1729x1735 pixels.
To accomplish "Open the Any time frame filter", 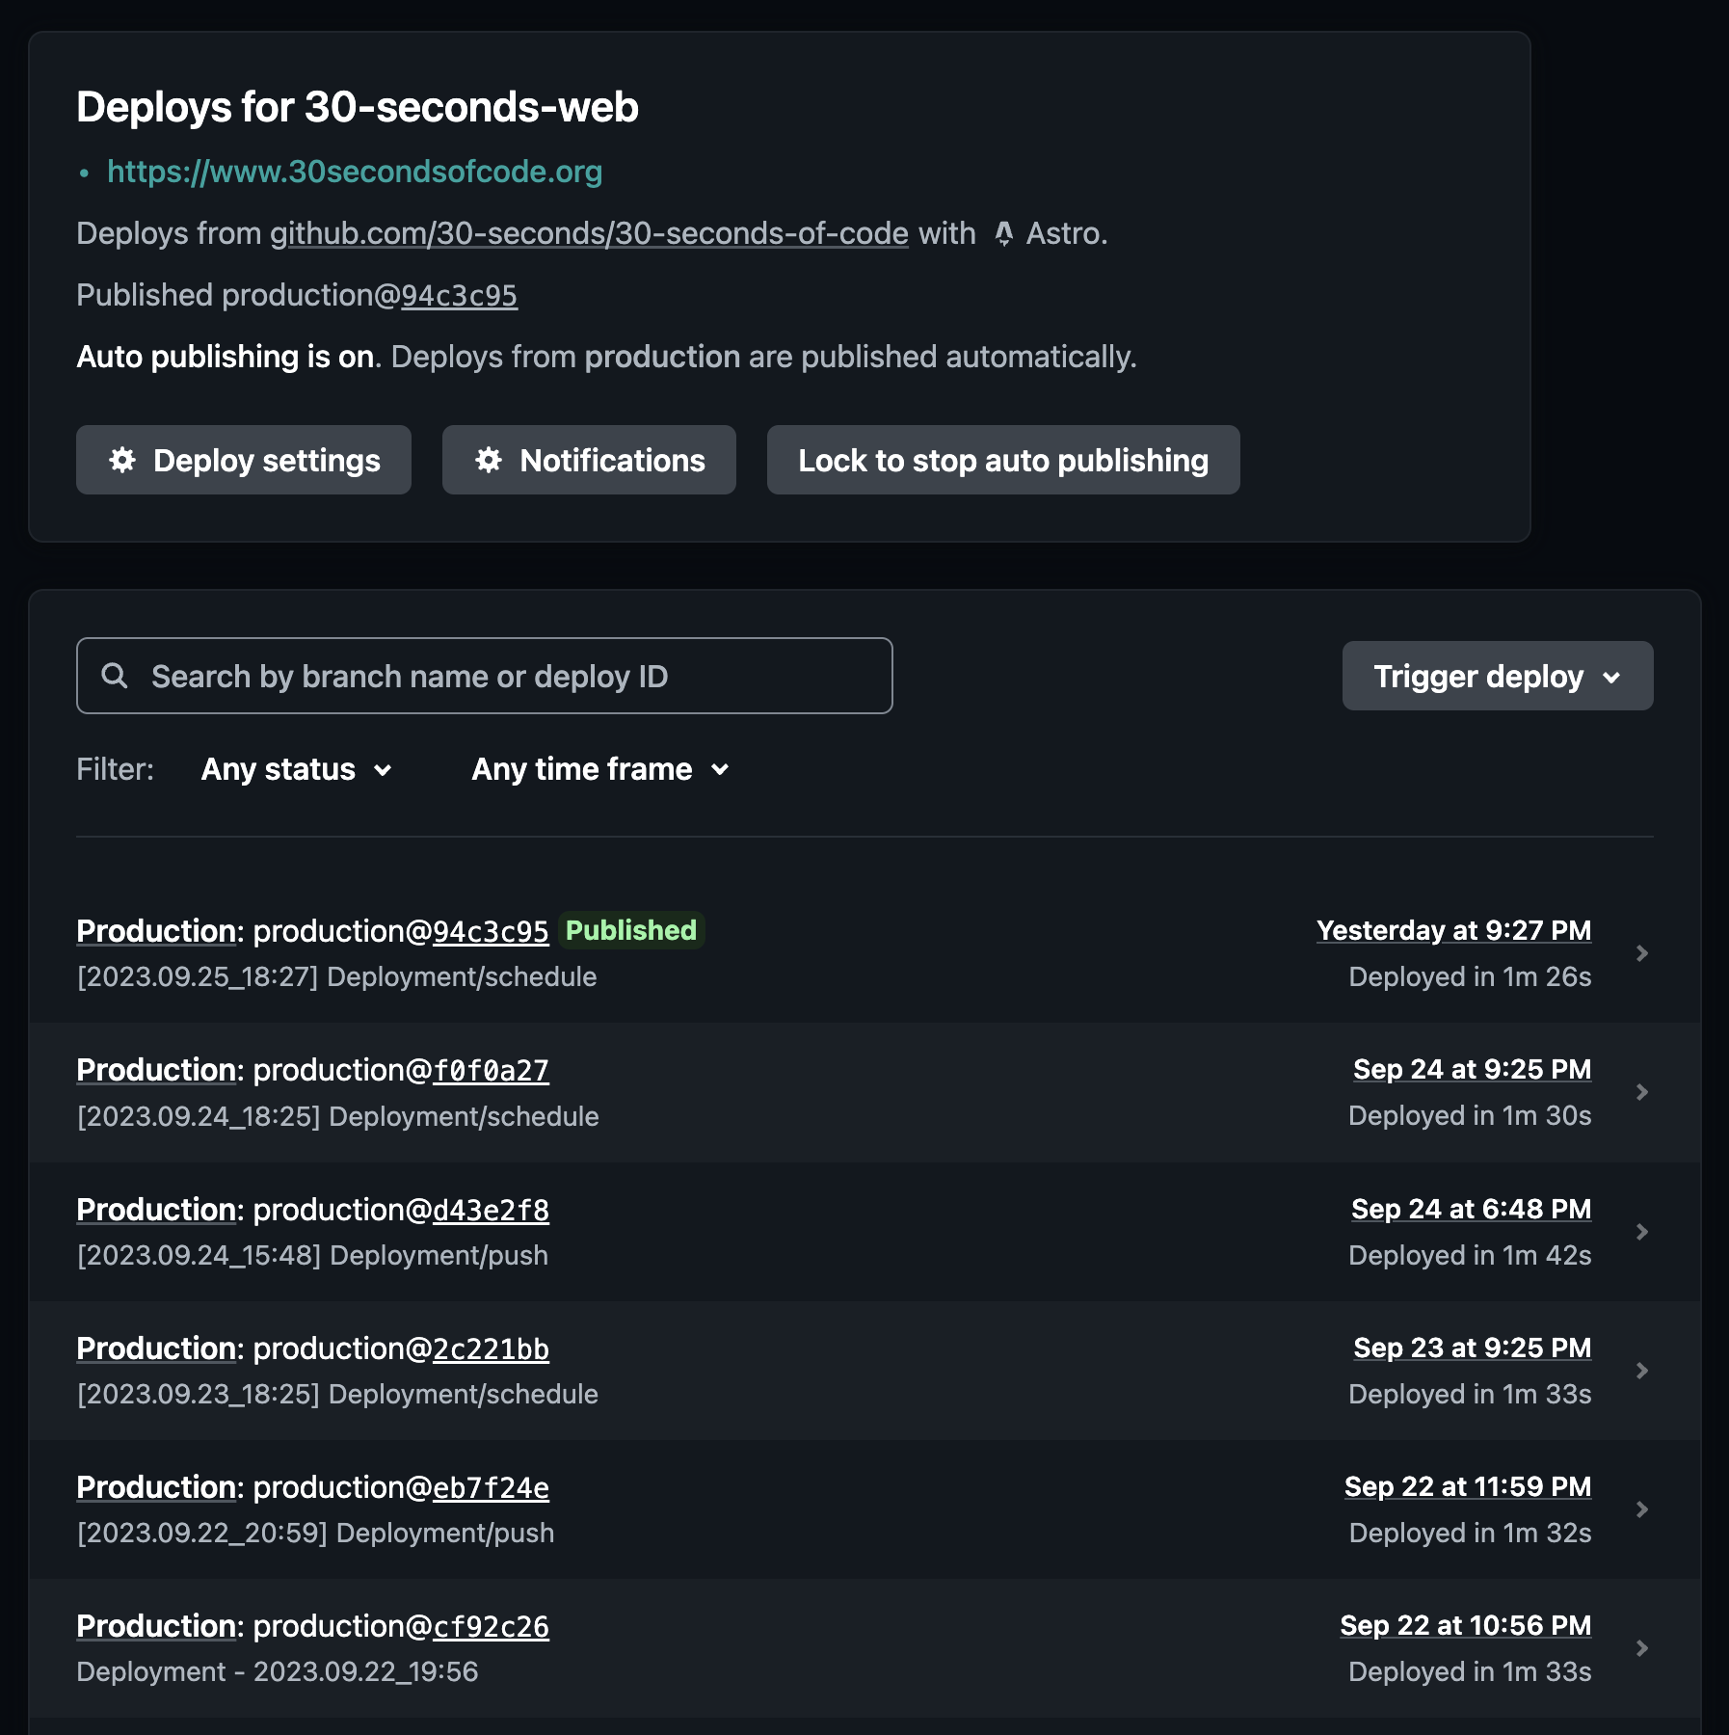I will pyautogui.click(x=599, y=769).
